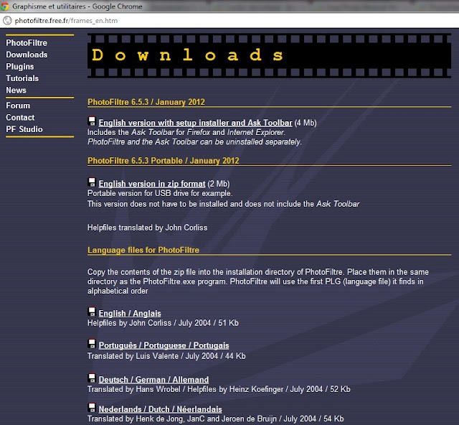Click the 'PhotoFiltre 6.5.3 / January 2012' heading
This screenshot has width=459, height=425.
tap(146, 102)
